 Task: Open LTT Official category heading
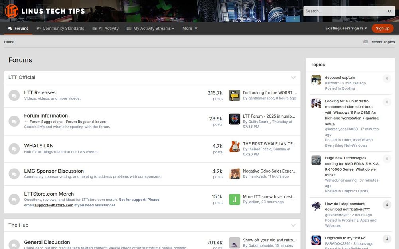[x=22, y=78]
